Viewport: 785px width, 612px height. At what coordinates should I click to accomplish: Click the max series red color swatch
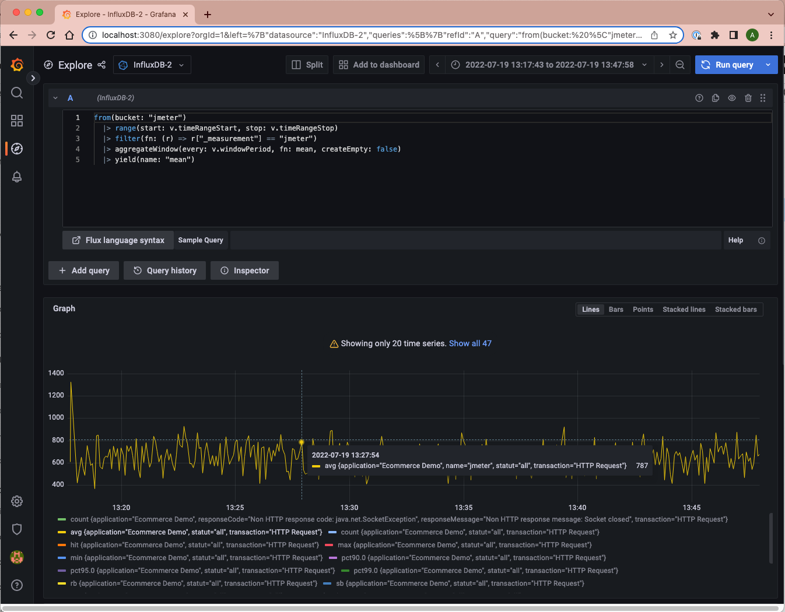tap(329, 545)
